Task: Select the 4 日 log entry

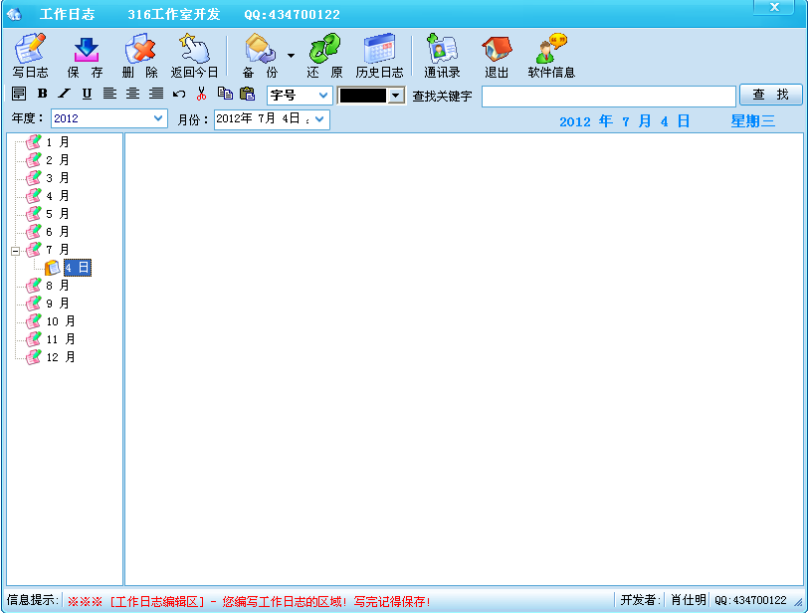Action: coord(78,268)
